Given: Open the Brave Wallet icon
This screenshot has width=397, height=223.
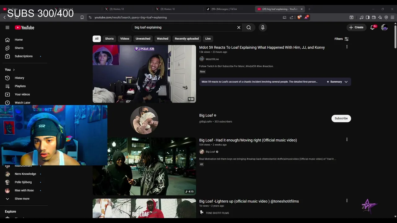Looking at the screenshot, I should pyautogui.click(x=374, y=17).
